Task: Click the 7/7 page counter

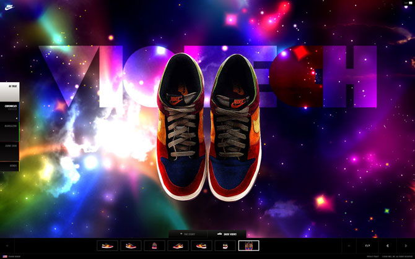Action: tap(367, 246)
